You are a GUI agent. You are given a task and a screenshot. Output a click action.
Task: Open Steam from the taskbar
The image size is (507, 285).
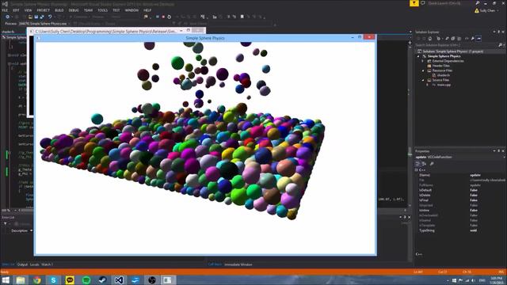(102, 279)
